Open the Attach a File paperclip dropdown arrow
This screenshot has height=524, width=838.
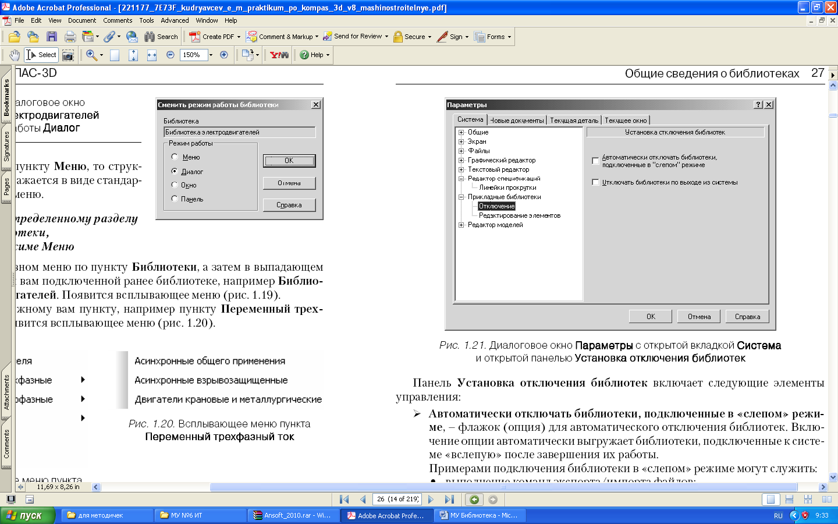pyautogui.click(x=119, y=37)
